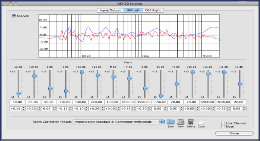Click the 50,00 frequency field
The width and height of the screenshot is (260, 141).
(17, 102)
